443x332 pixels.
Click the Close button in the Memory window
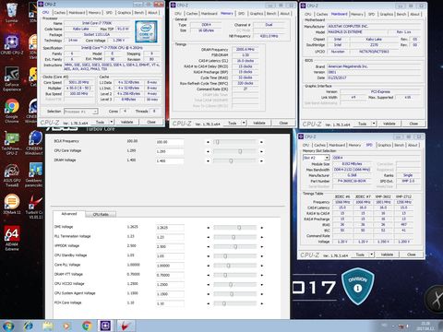click(283, 123)
